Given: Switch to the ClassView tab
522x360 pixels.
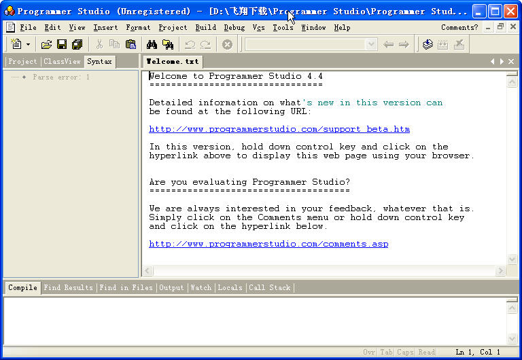Looking at the screenshot, I should tap(62, 62).
